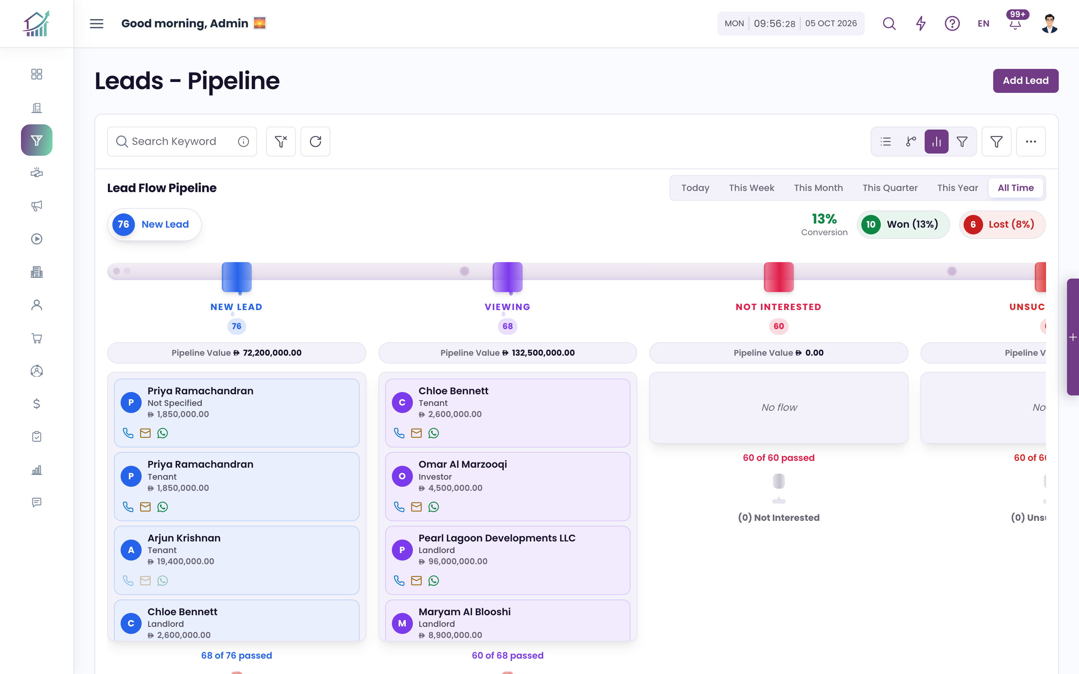Open the admin profile avatar

tap(1049, 24)
